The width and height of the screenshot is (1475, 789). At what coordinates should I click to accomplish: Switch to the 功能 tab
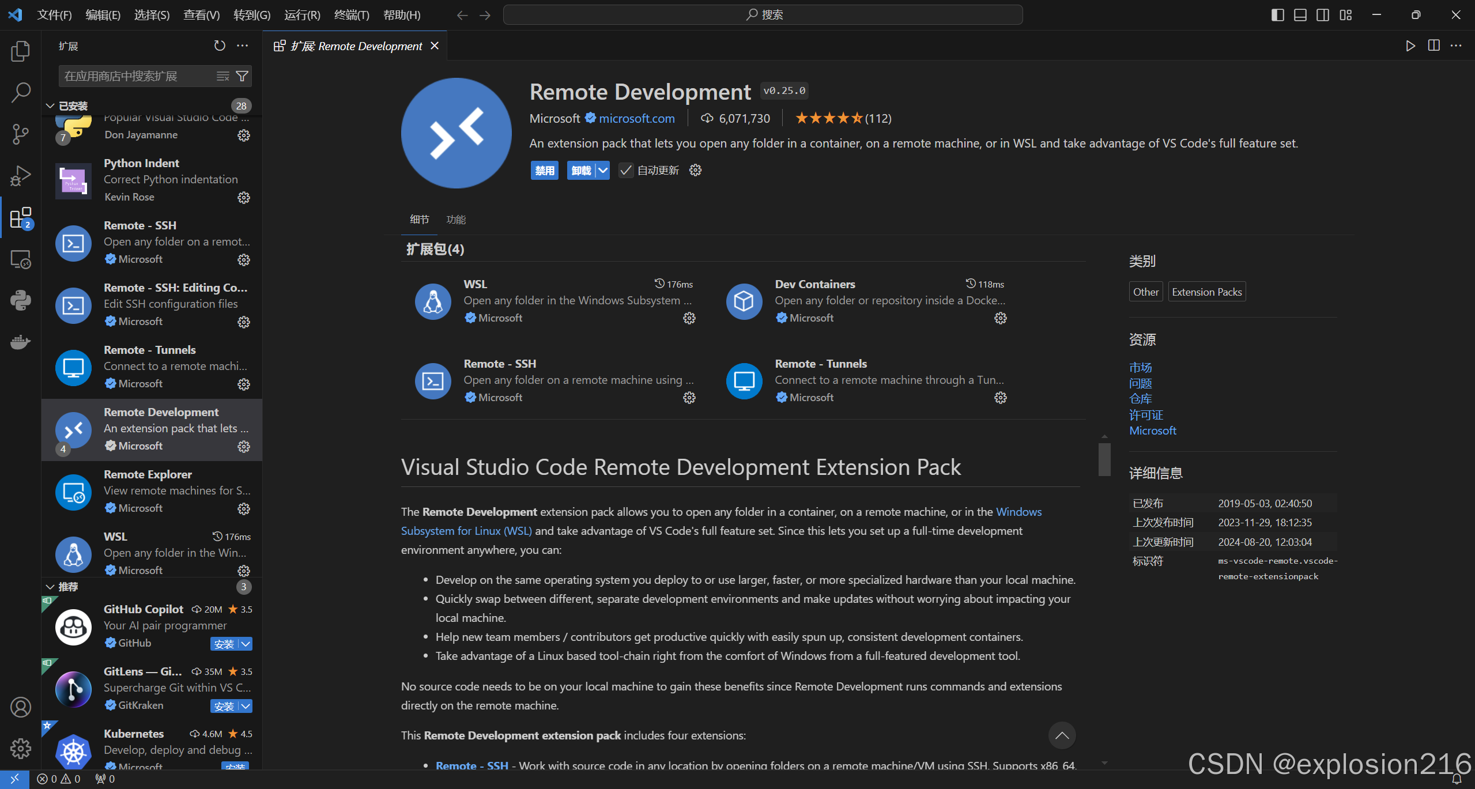(456, 220)
